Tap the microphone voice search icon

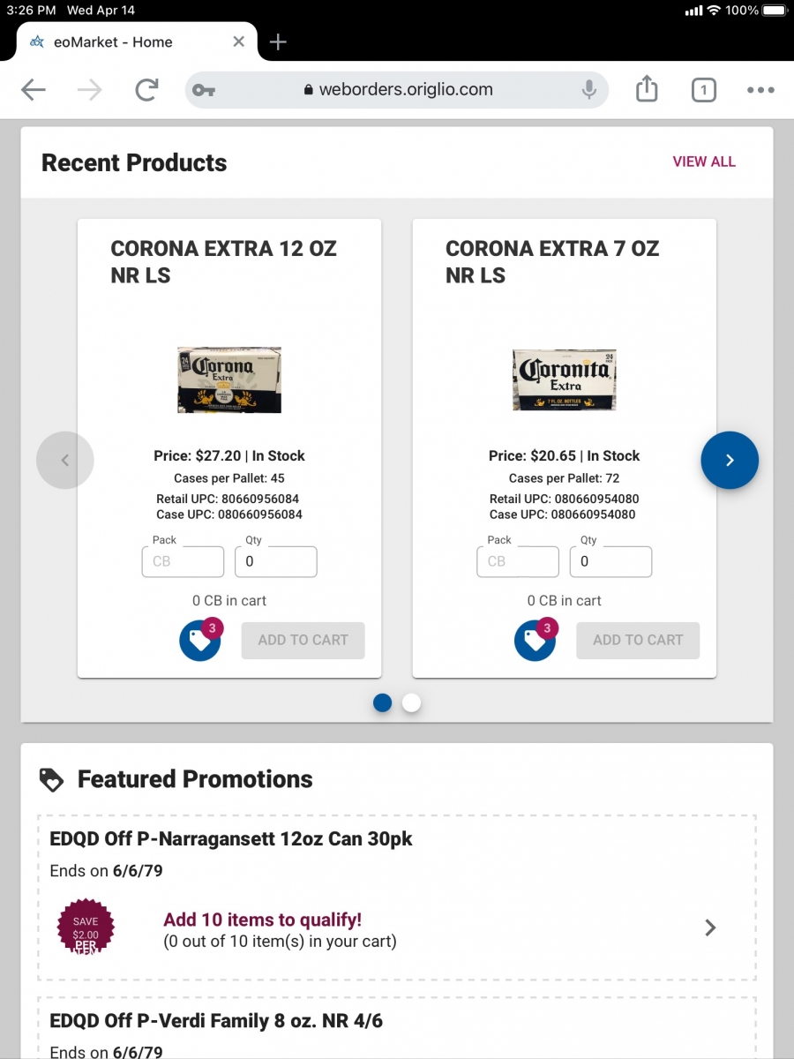click(588, 89)
